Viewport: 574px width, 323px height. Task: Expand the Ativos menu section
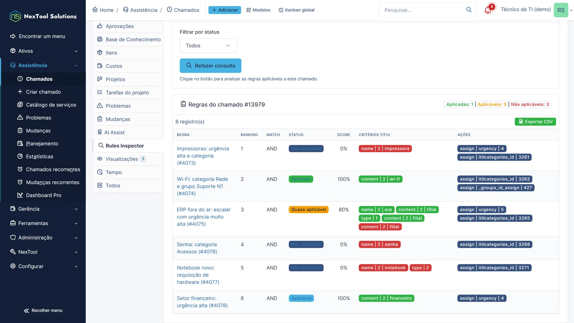[43, 51]
